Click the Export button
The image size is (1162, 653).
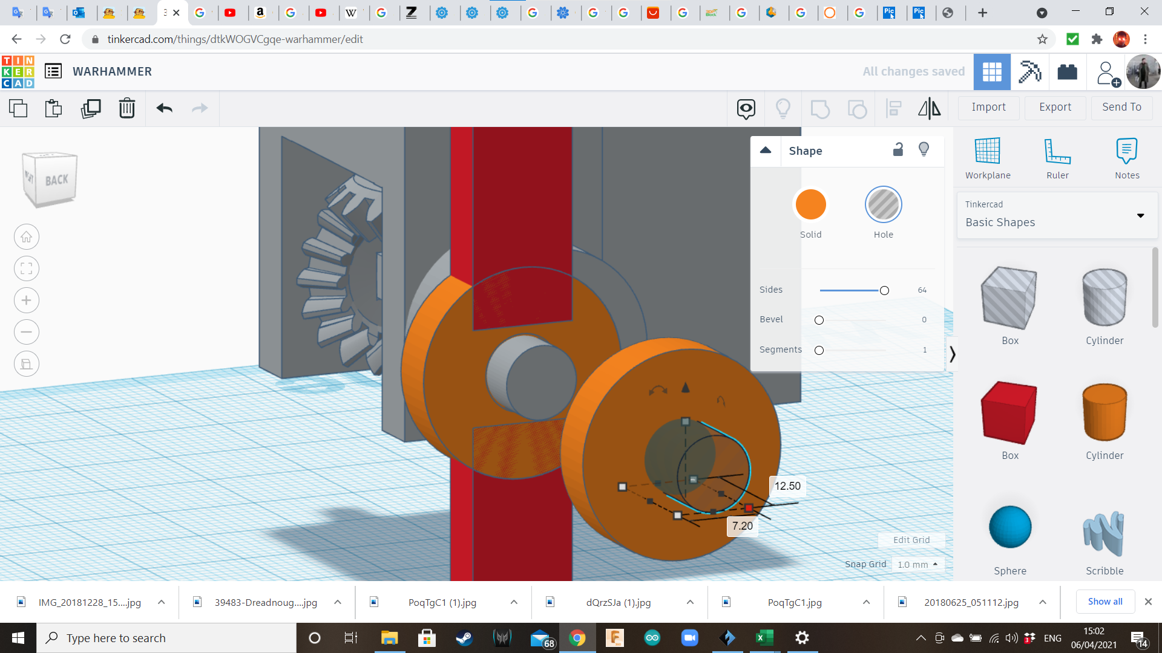tap(1055, 107)
